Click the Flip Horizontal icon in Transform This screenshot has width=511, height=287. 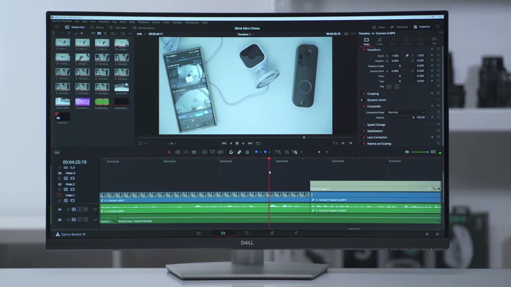point(389,86)
